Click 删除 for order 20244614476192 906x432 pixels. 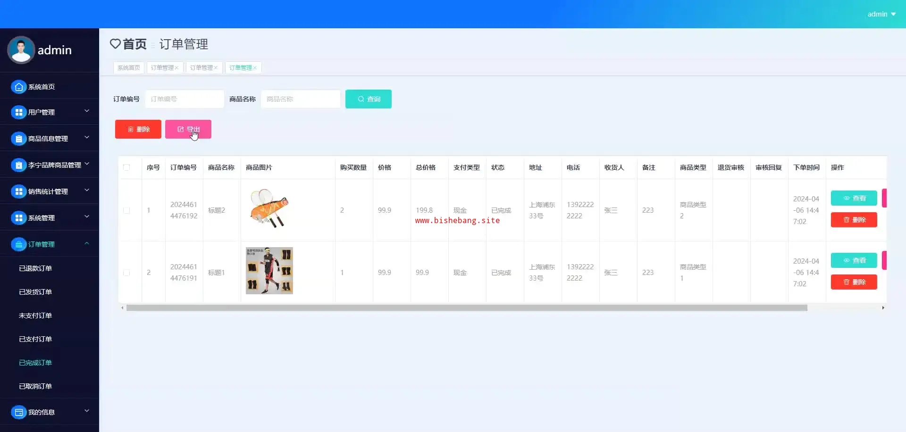pyautogui.click(x=854, y=220)
